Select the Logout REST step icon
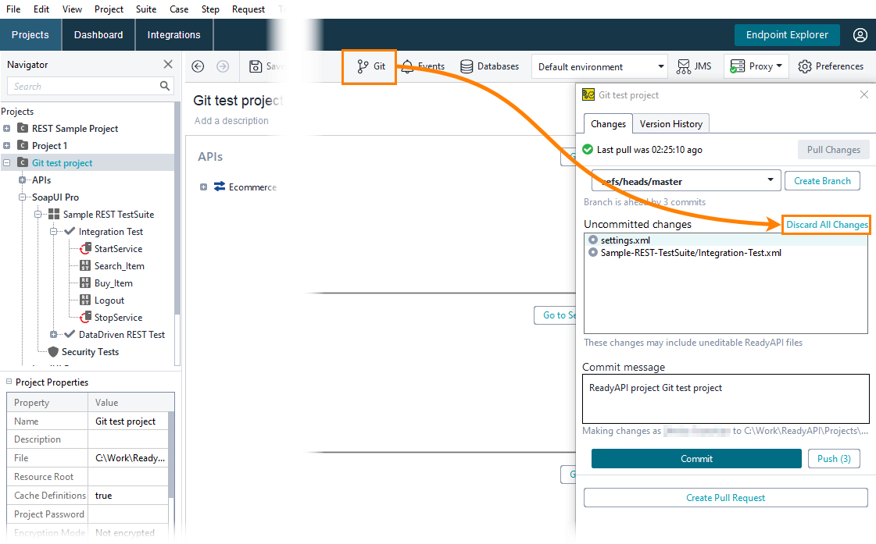Screen dimensions: 876x544 [85, 300]
